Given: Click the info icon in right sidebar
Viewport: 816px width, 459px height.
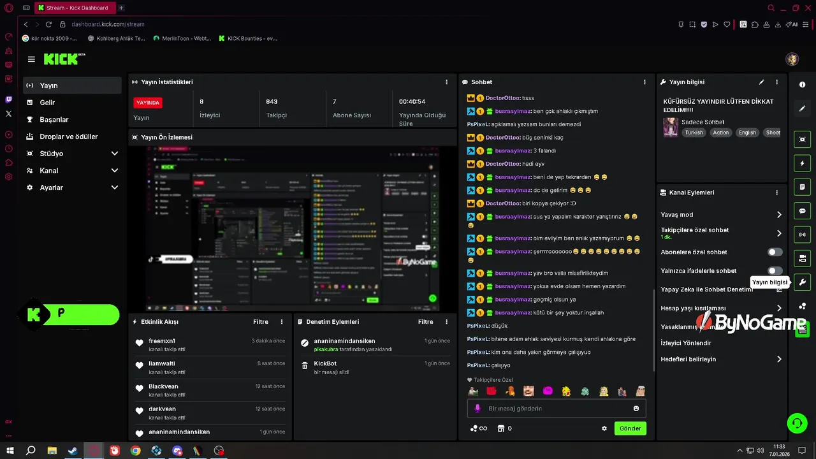Looking at the screenshot, I should pyautogui.click(x=802, y=85).
